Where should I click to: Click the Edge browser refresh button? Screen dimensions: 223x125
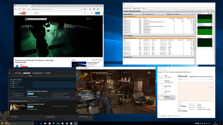pyautogui.click(x=24, y=9)
